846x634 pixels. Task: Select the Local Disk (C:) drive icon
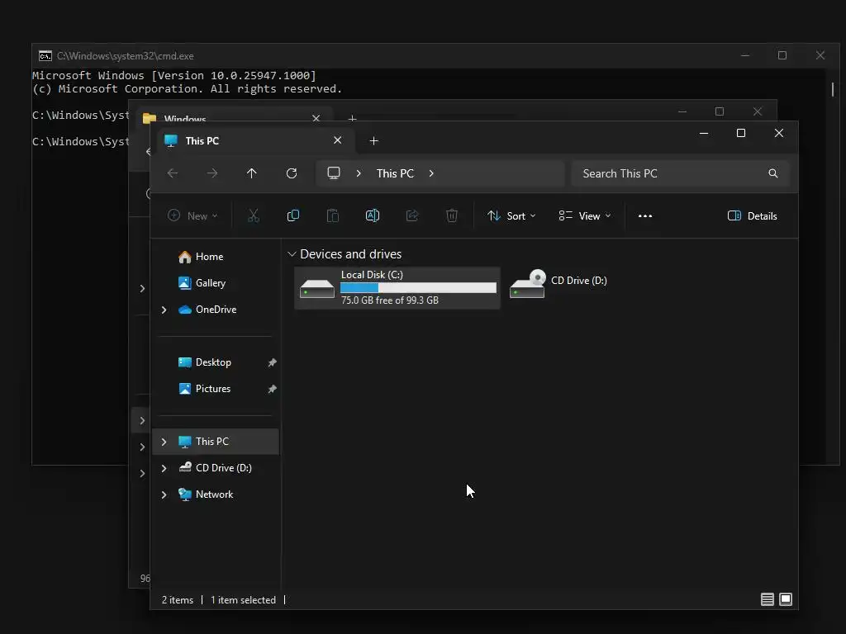click(316, 288)
